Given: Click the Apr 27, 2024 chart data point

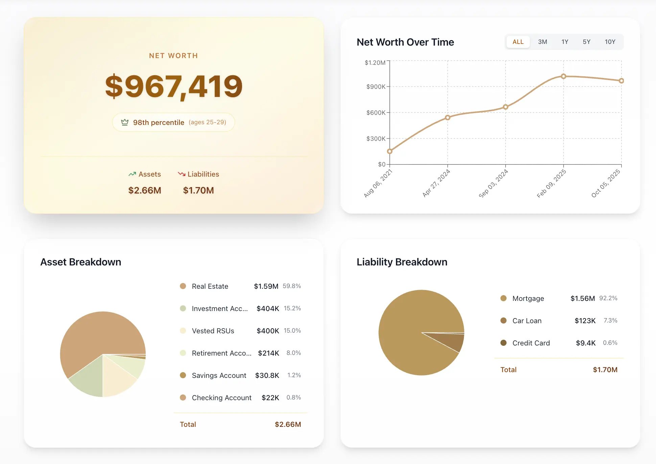Looking at the screenshot, I should 447,118.
